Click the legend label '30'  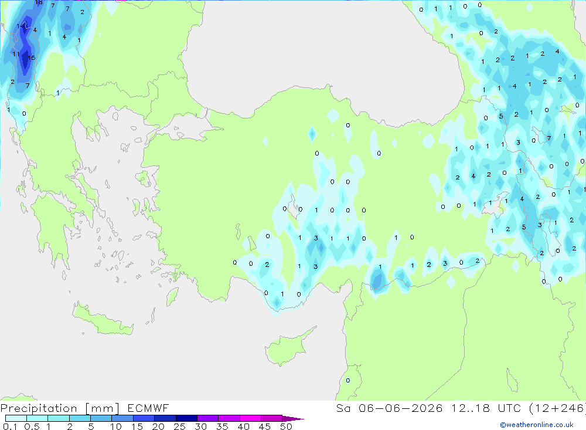pos(200,426)
